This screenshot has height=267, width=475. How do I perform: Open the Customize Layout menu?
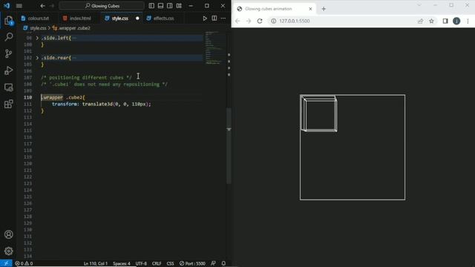click(x=179, y=6)
